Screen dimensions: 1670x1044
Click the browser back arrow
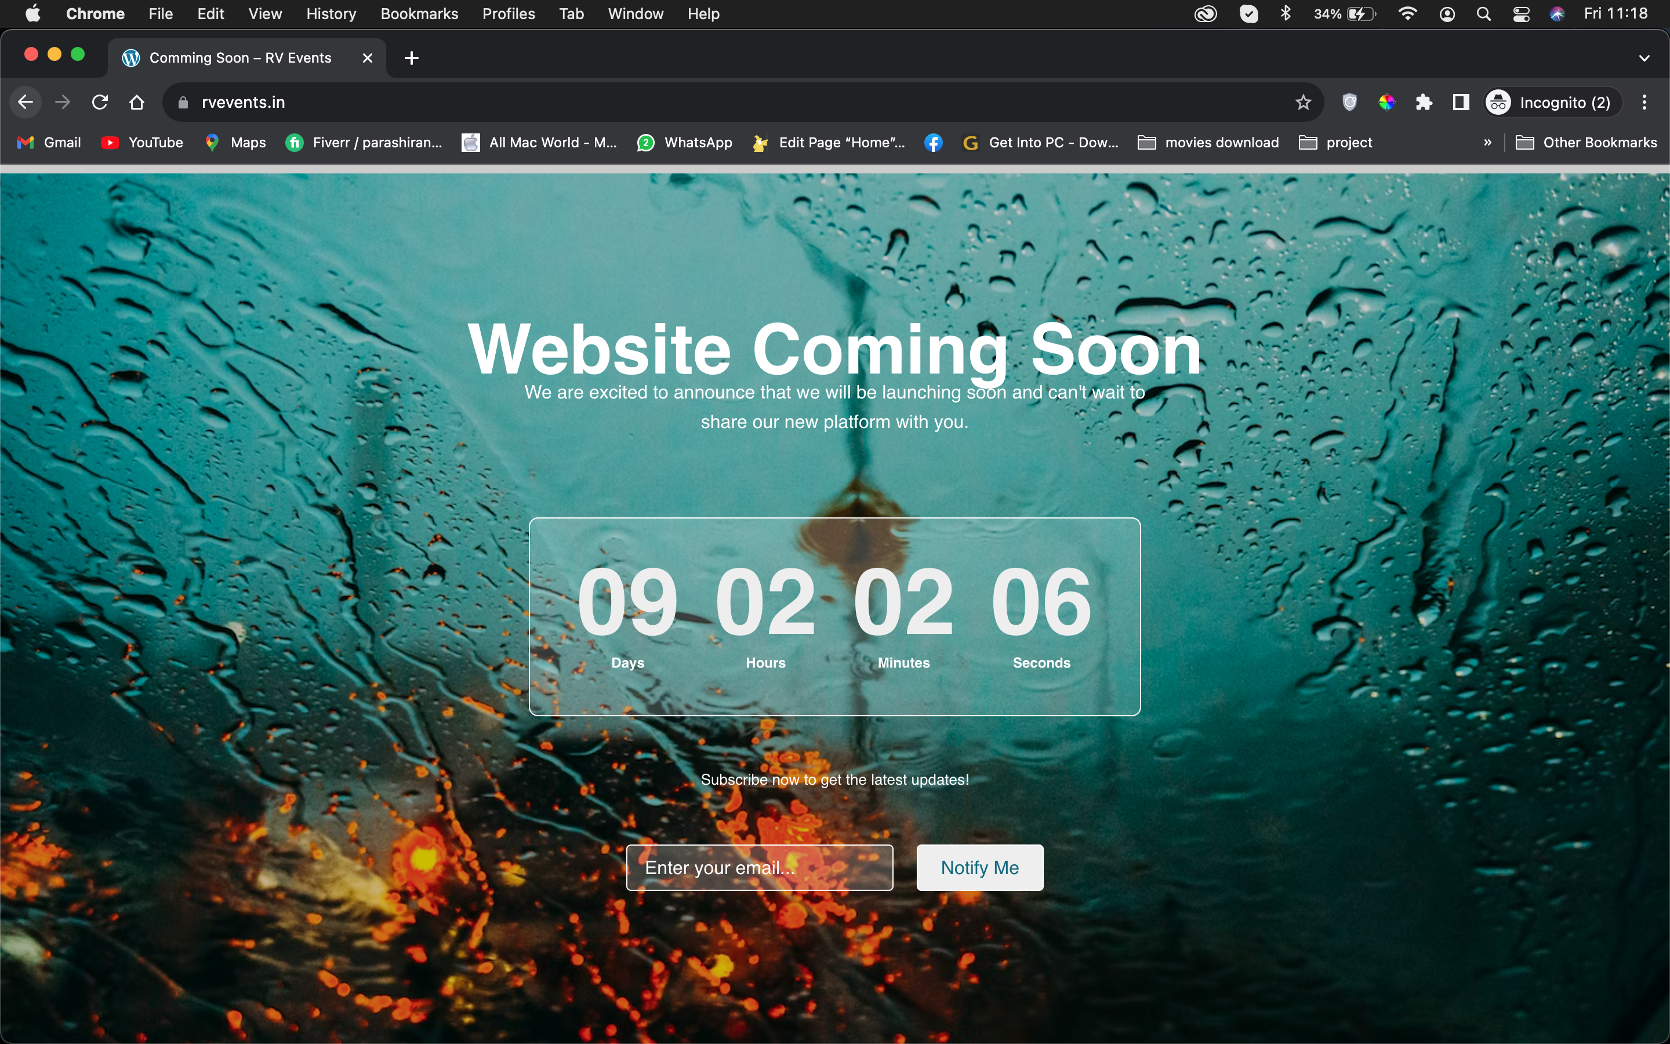tap(26, 102)
